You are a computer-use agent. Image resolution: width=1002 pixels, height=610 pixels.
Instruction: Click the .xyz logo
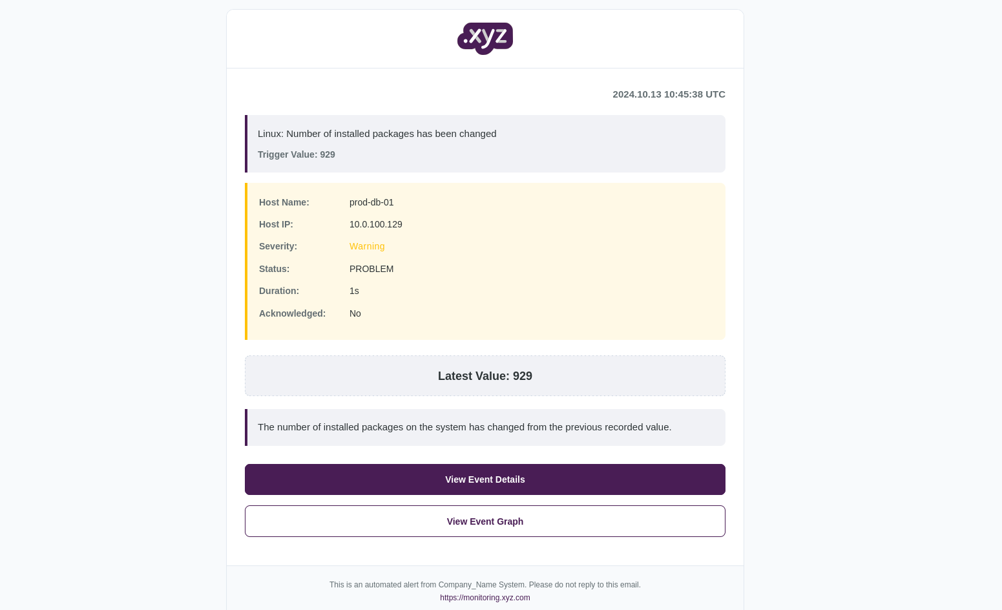point(485,39)
